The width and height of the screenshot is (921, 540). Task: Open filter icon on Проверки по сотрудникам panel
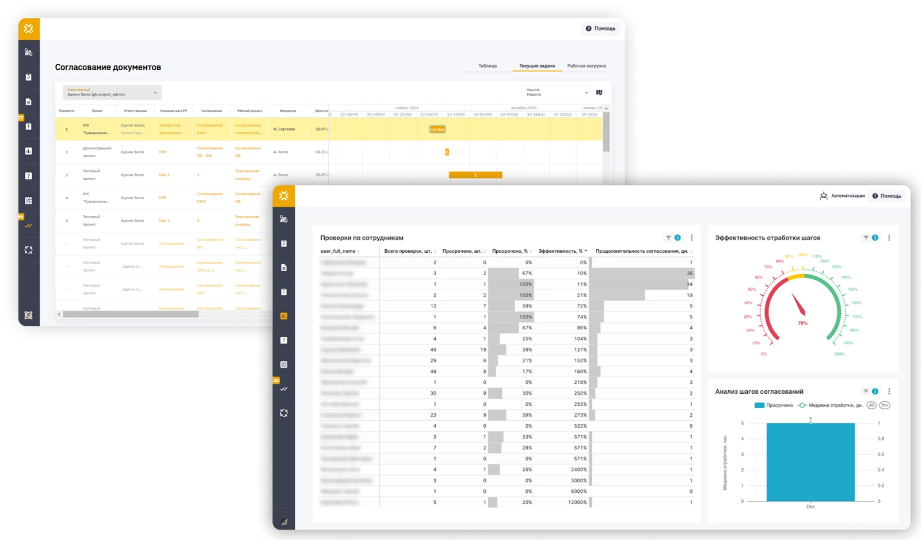(x=668, y=238)
